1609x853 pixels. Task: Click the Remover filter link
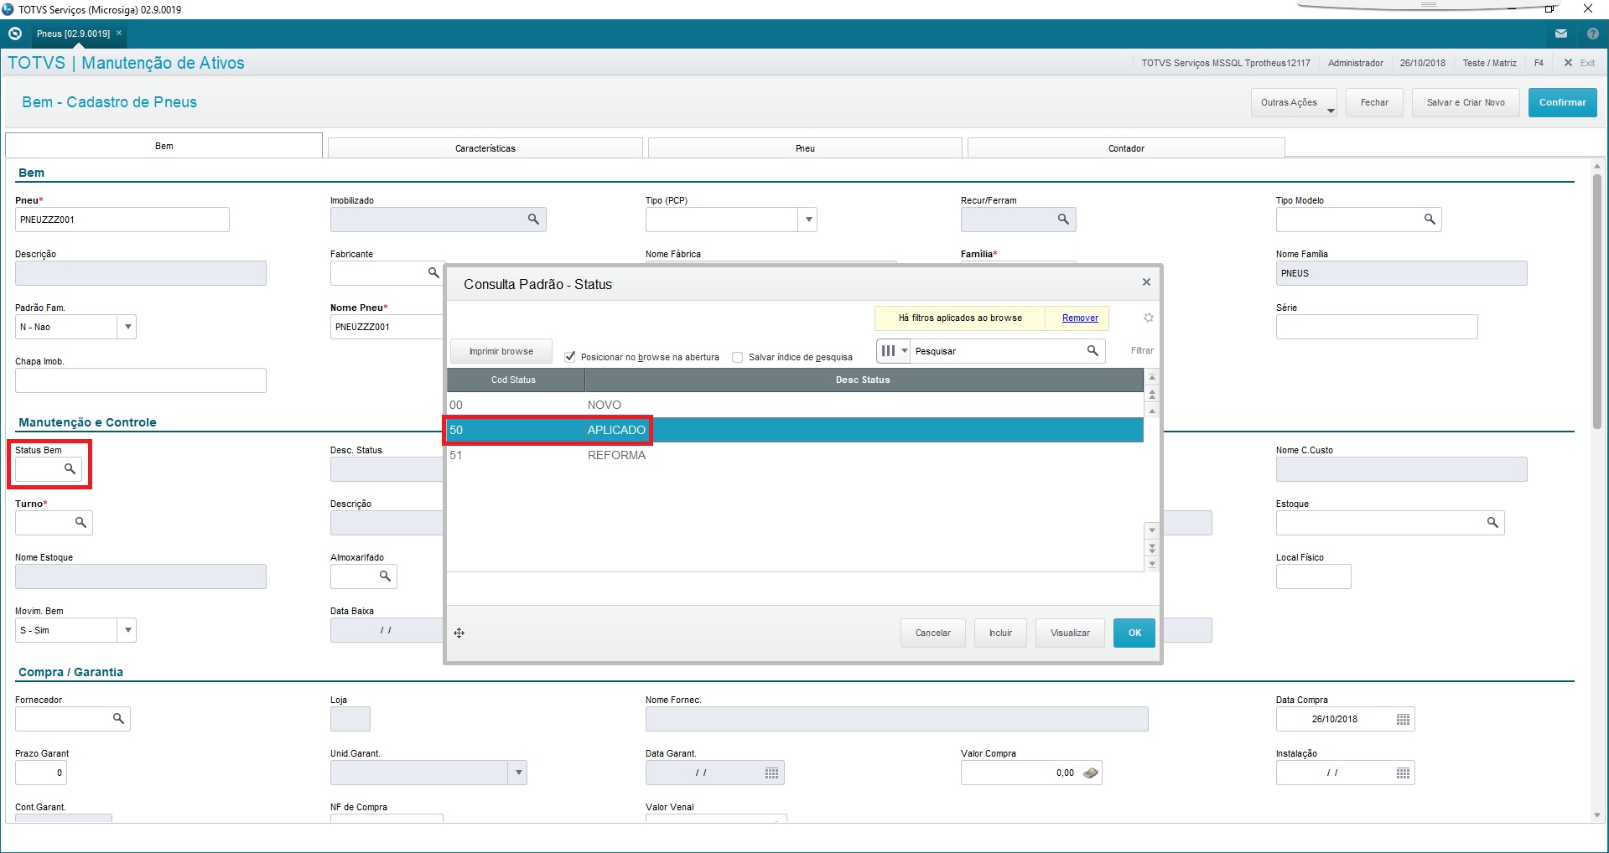(x=1080, y=318)
